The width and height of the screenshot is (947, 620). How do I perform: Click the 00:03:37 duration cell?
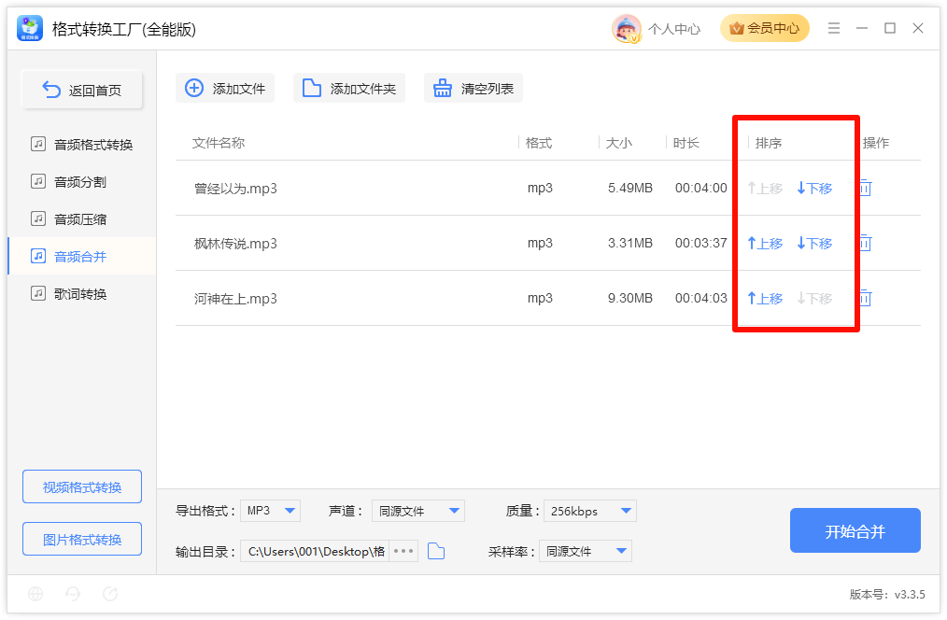click(x=701, y=243)
